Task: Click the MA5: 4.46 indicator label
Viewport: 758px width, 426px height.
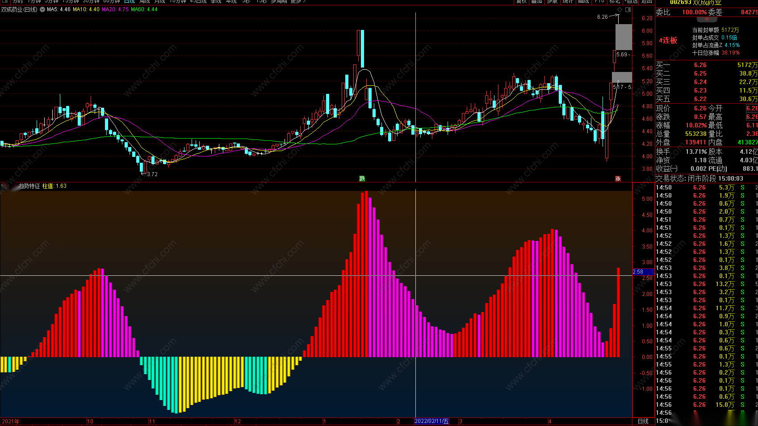Action: point(59,9)
